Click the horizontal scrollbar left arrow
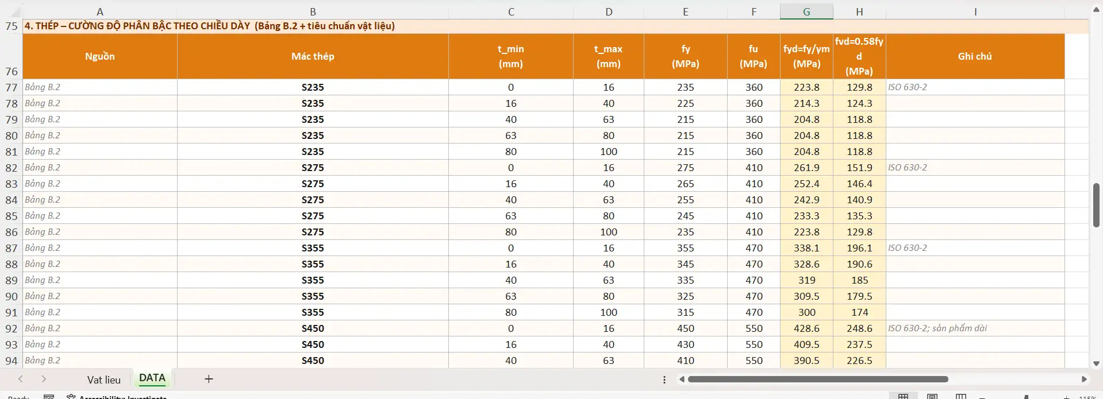This screenshot has width=1103, height=399. tap(682, 379)
